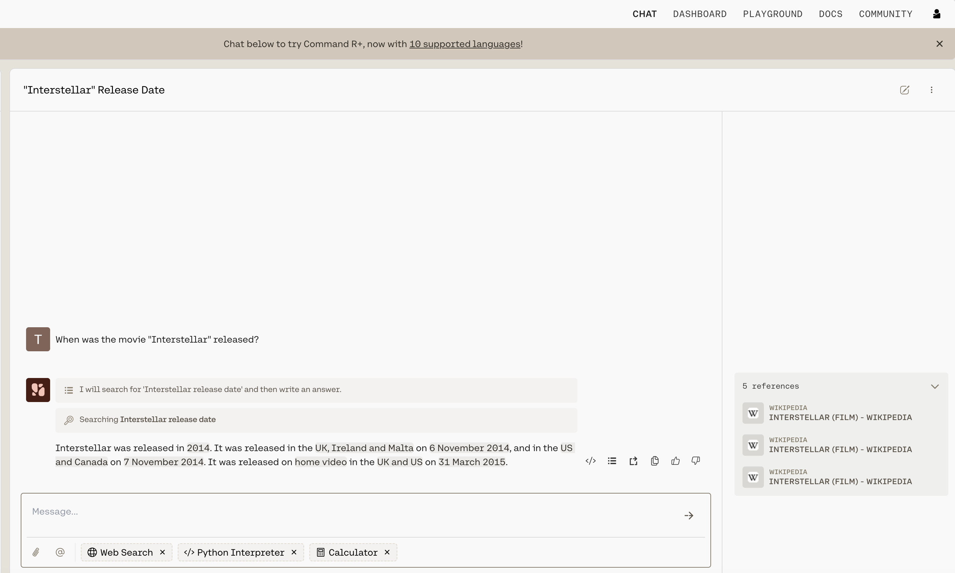Image resolution: width=955 pixels, height=573 pixels.
Task: Remove the Python Interpreter tool
Action: [294, 552]
